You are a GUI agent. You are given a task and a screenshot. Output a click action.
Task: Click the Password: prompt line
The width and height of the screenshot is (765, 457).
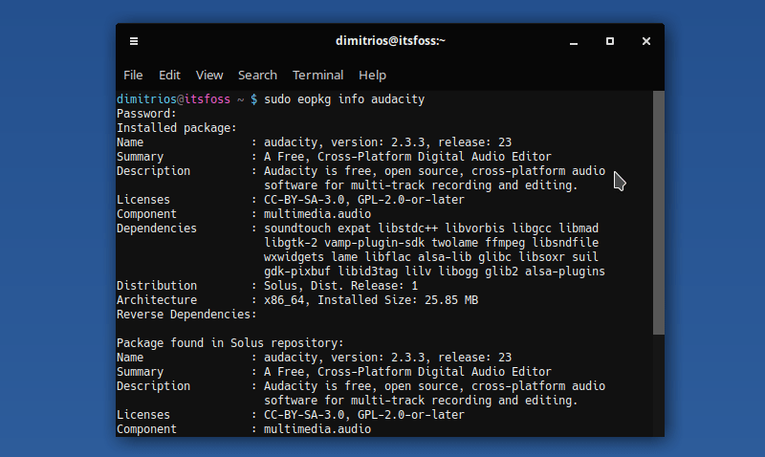point(146,114)
